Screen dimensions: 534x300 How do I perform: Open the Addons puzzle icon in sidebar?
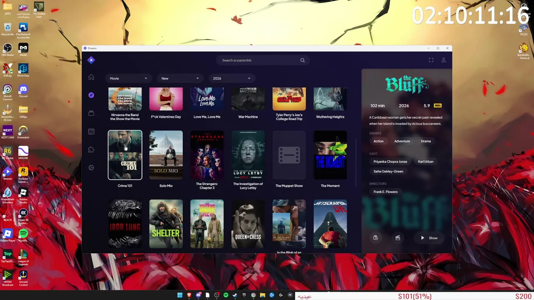coord(91,150)
